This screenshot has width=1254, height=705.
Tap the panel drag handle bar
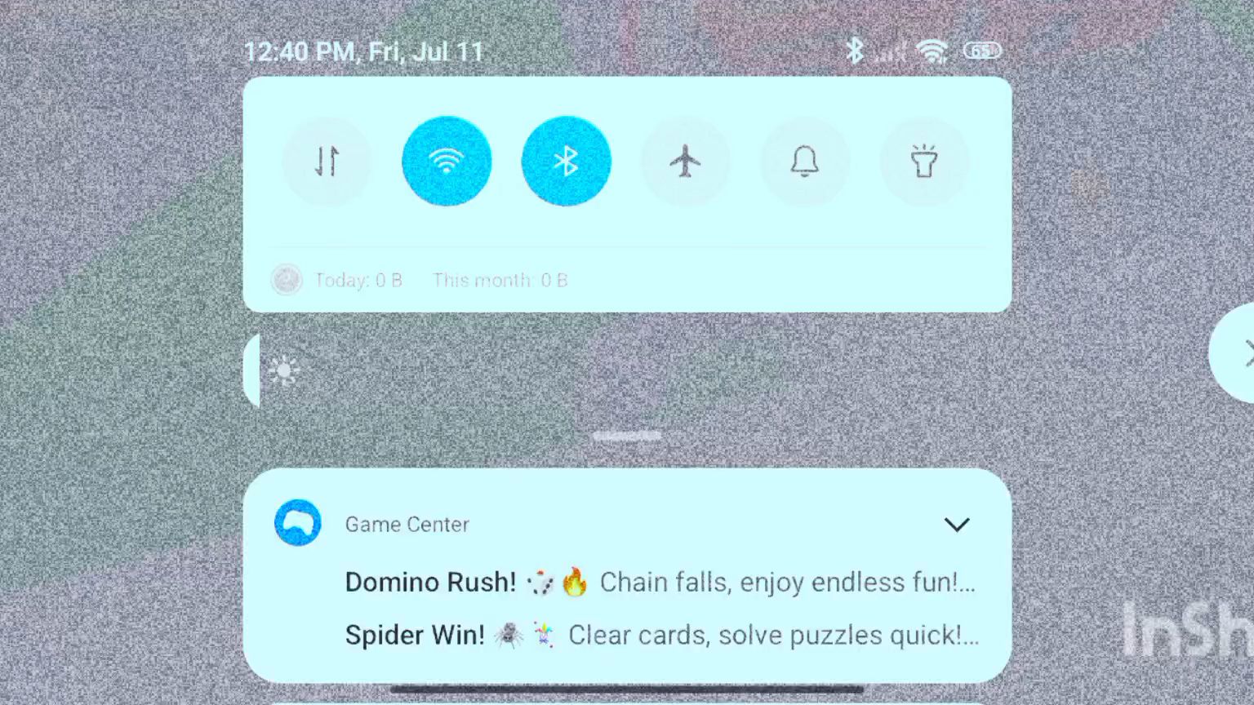(627, 437)
